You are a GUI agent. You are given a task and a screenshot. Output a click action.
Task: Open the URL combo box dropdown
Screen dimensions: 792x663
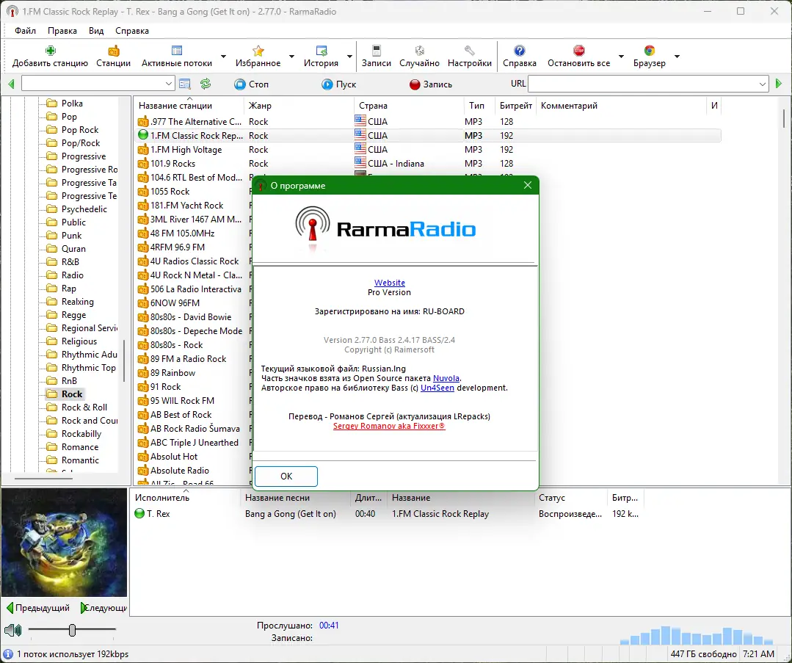pyautogui.click(x=763, y=84)
